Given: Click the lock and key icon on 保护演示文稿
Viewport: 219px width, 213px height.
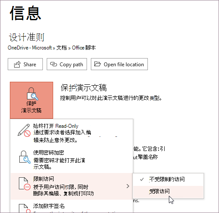Looking at the screenshot, I should [x=33, y=94].
